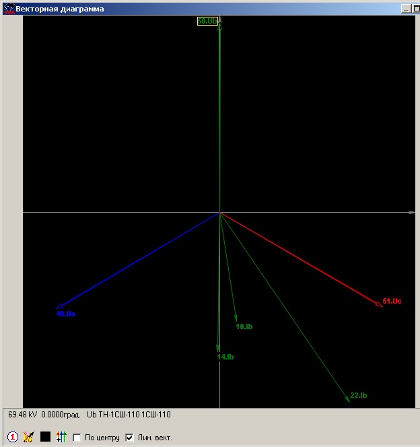Uncheck the Лин. вект. checkbox
This screenshot has height=447, width=420.
pos(129,438)
